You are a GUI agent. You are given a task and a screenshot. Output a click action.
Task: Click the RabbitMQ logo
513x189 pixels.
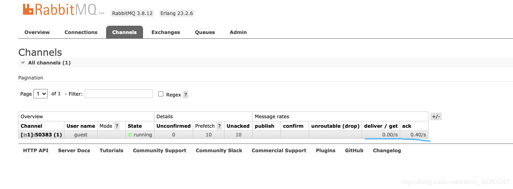pos(63,9)
